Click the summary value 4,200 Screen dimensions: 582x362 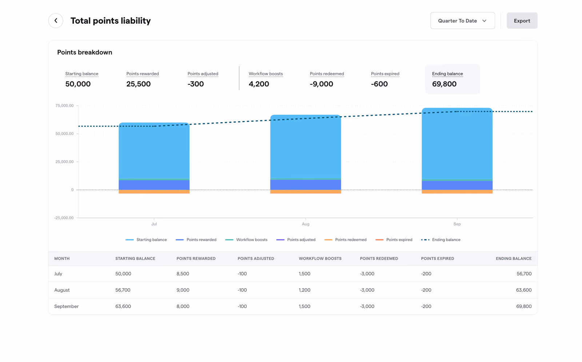pyautogui.click(x=259, y=84)
